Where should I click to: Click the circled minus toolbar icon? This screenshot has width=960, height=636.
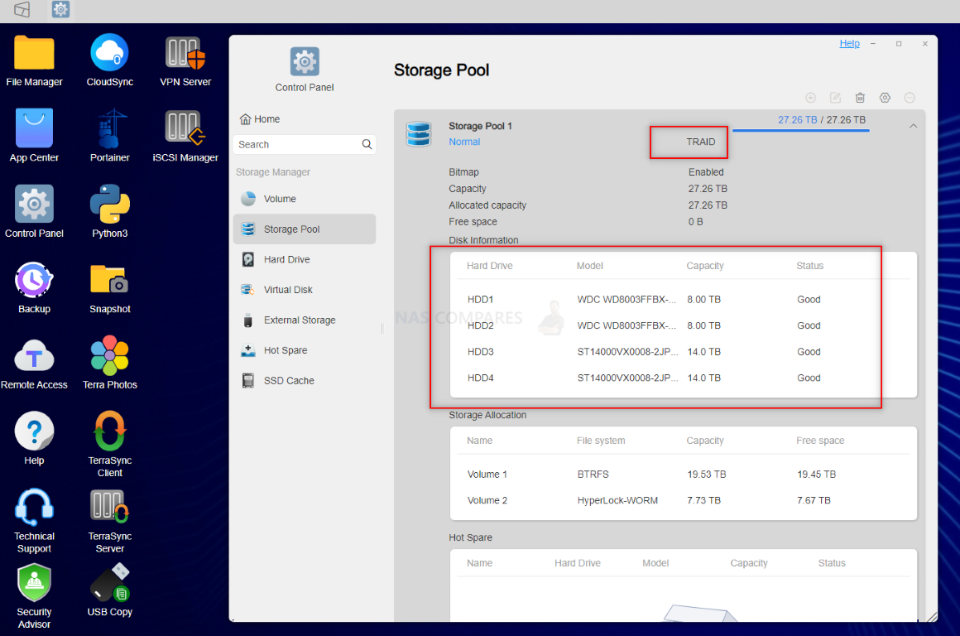pos(910,98)
